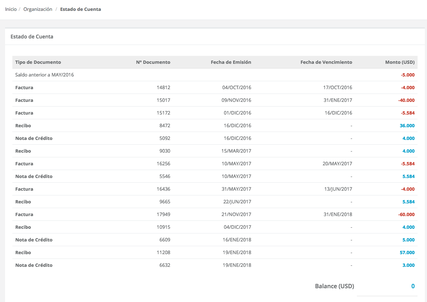Click the Fecha de Vencimiento column header
427x302 pixels.
[326, 62]
